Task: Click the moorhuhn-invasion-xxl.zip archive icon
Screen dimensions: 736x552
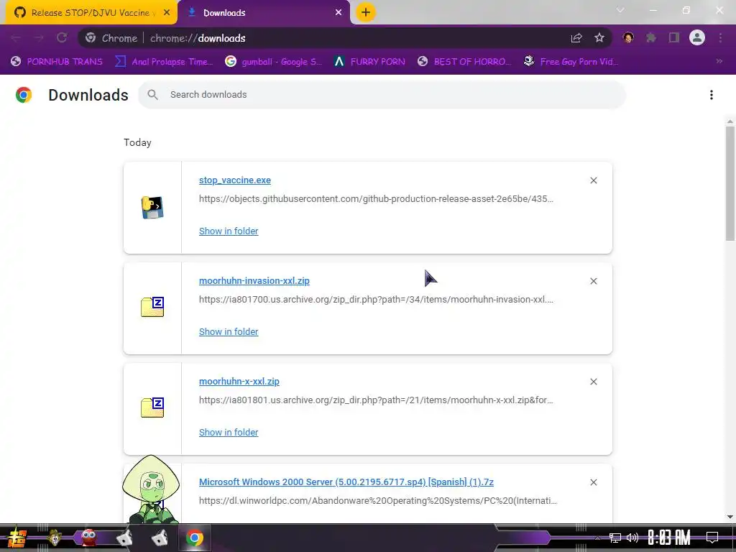Action: [x=152, y=307]
